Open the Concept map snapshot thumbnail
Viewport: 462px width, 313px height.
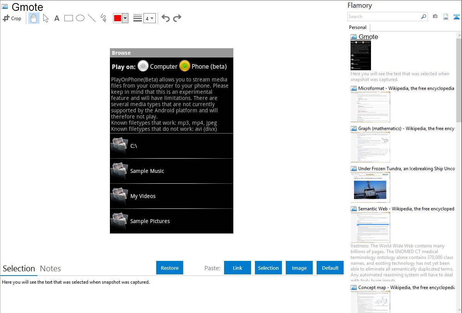tap(370, 302)
